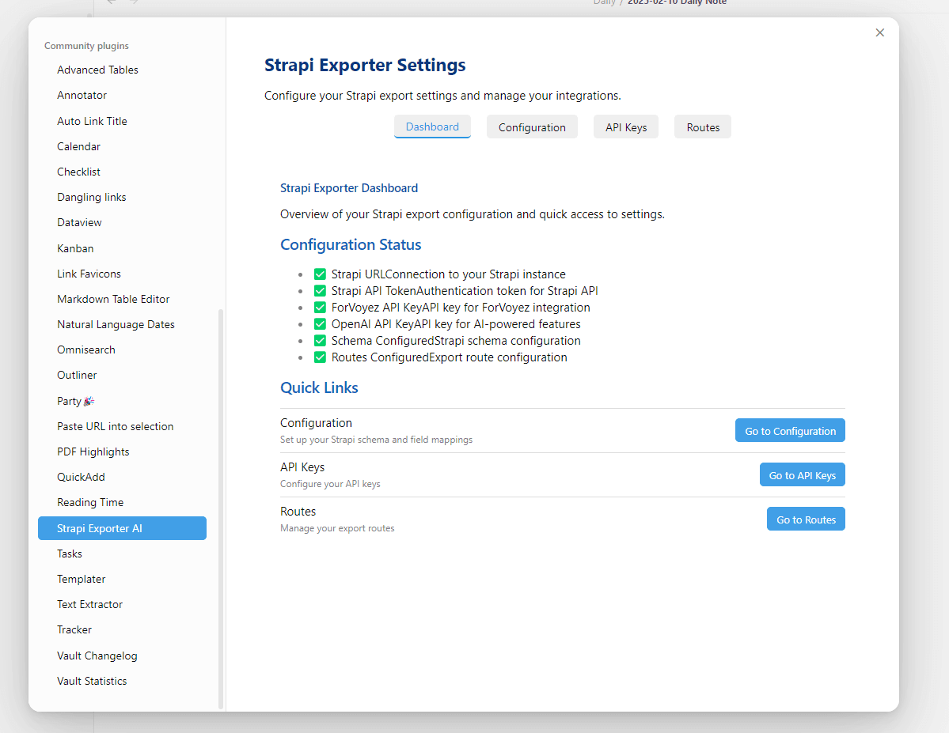
Task: Click the Strapi URL green checkmark
Action: pyautogui.click(x=320, y=274)
